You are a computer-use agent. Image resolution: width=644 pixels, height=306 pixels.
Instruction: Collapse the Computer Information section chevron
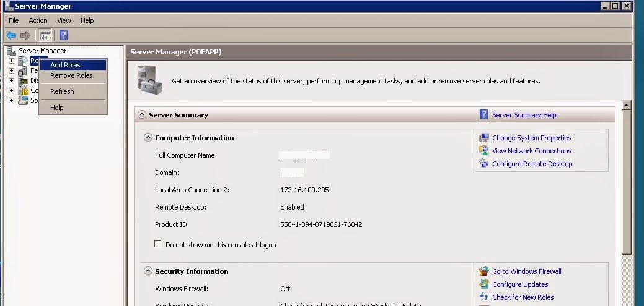tap(148, 138)
